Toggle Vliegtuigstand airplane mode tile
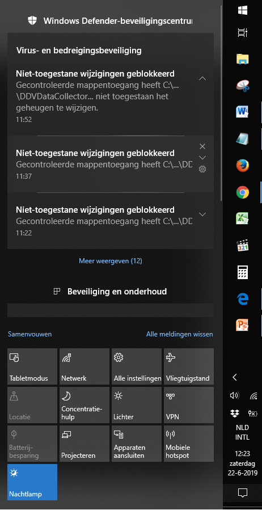The height and width of the screenshot is (510, 262). pyautogui.click(x=189, y=366)
